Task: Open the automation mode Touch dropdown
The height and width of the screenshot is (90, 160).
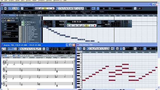Action: click(x=29, y=8)
